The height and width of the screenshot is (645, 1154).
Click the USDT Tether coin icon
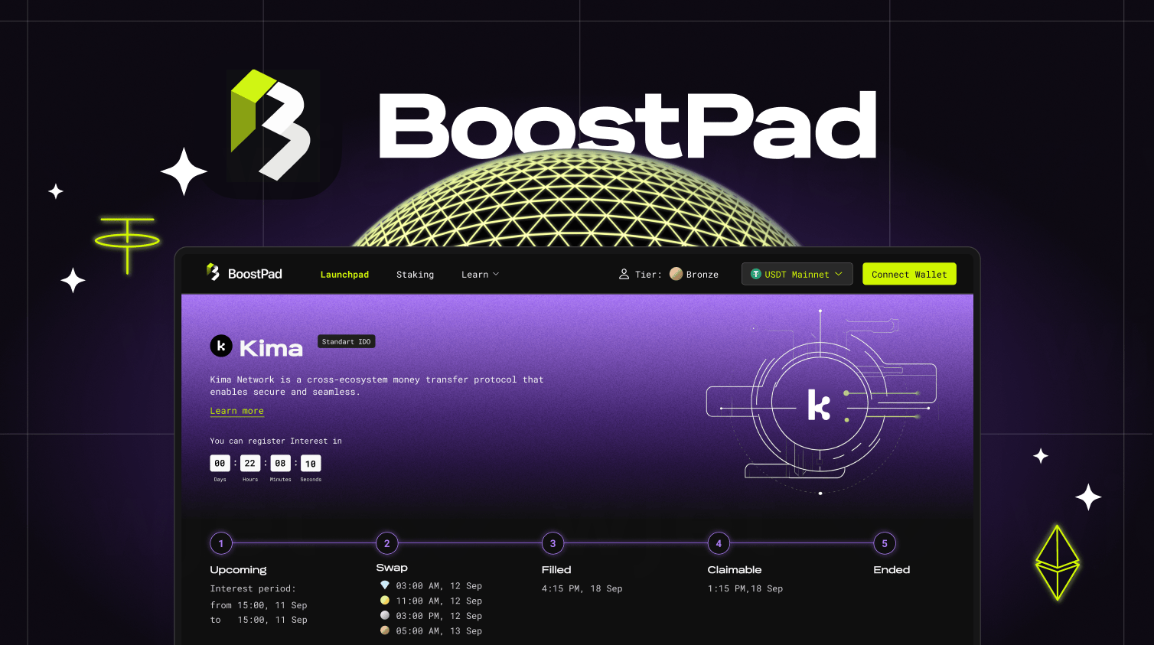756,274
